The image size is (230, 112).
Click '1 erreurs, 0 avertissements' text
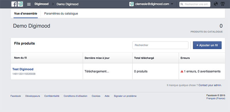pyautogui.click(x=202, y=71)
